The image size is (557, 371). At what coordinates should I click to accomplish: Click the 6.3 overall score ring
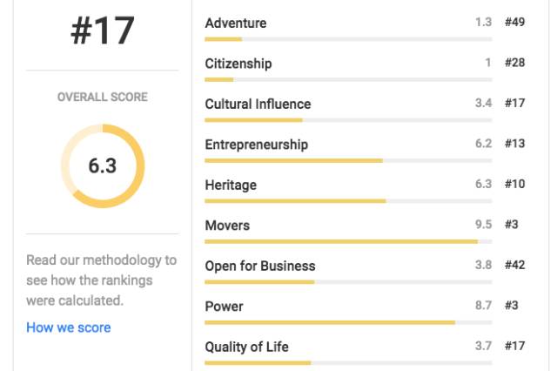coord(103,166)
